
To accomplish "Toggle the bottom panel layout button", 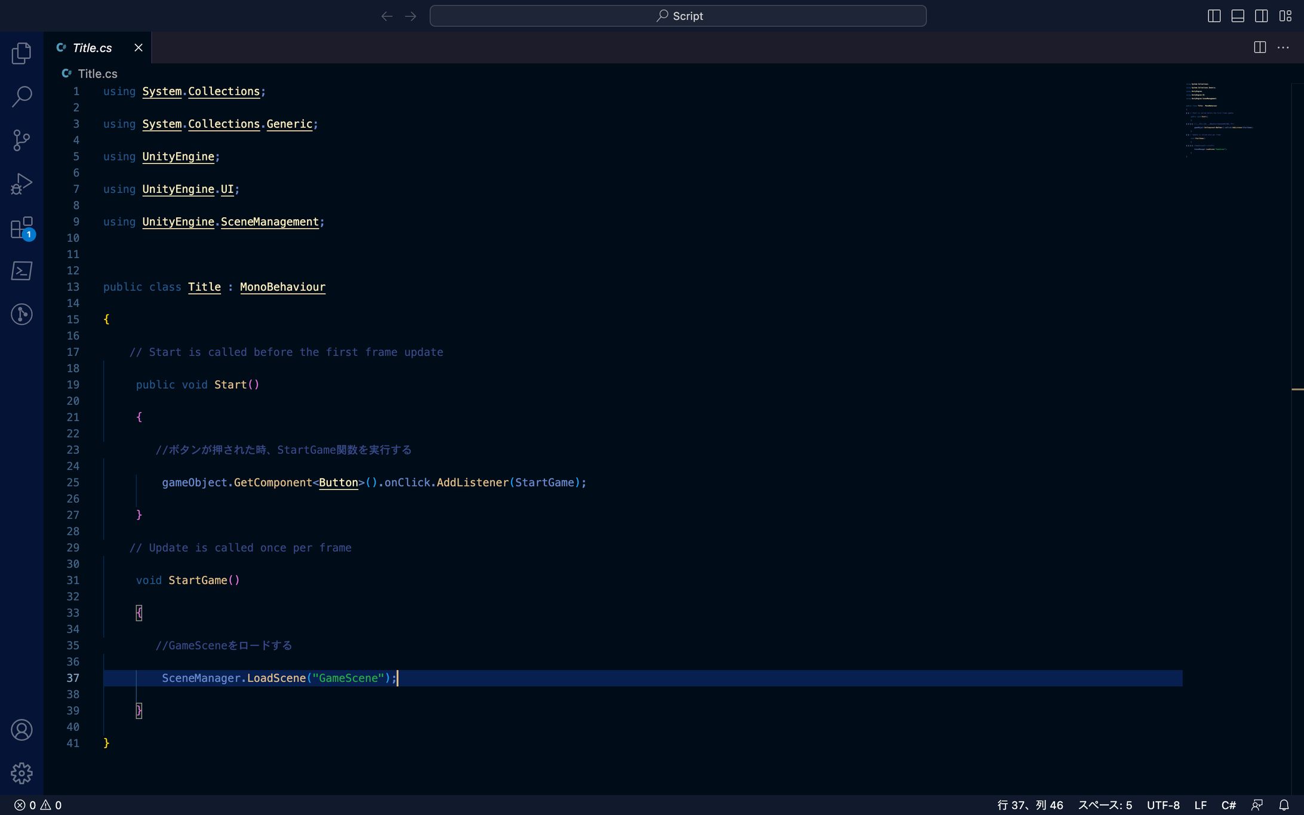I will tap(1238, 16).
